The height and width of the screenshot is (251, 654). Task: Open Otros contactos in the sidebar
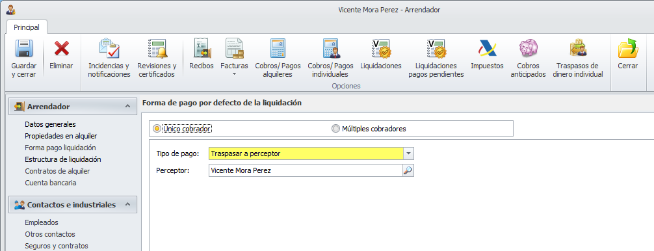(50, 234)
